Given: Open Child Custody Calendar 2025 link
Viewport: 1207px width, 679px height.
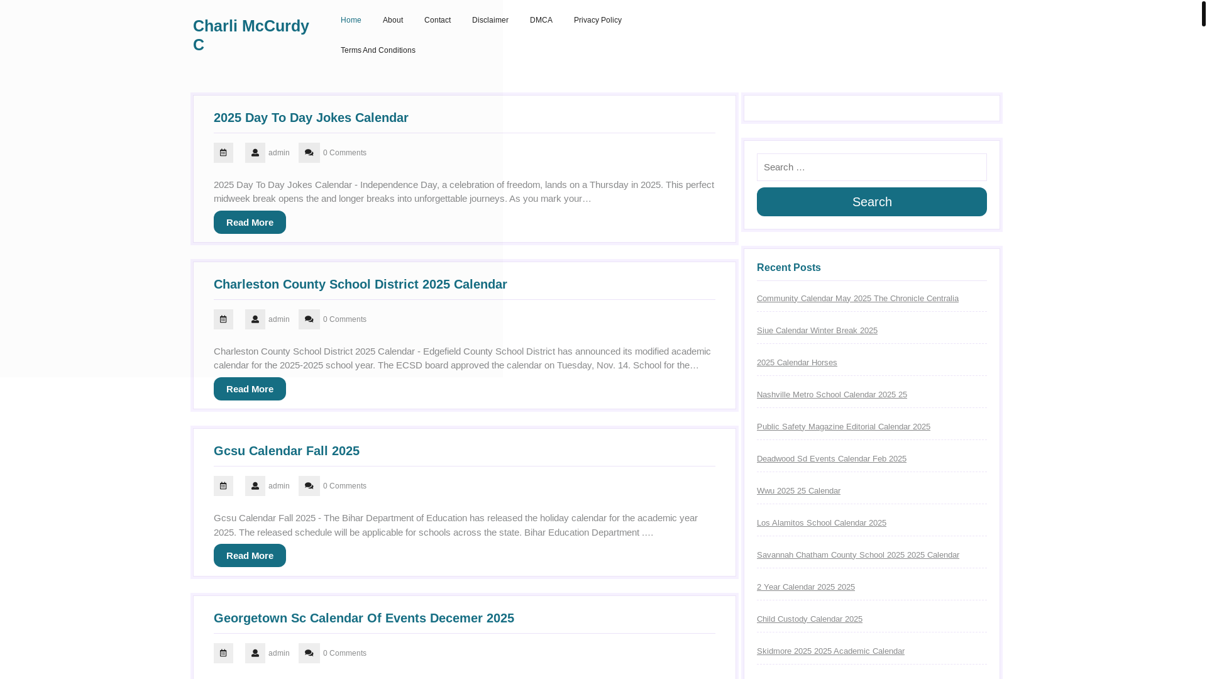Looking at the screenshot, I should pyautogui.click(x=810, y=619).
